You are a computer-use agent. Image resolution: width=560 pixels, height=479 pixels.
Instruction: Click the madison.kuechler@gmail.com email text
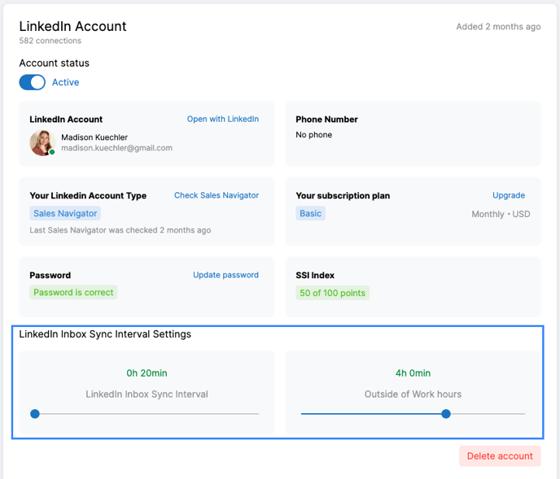(x=116, y=148)
